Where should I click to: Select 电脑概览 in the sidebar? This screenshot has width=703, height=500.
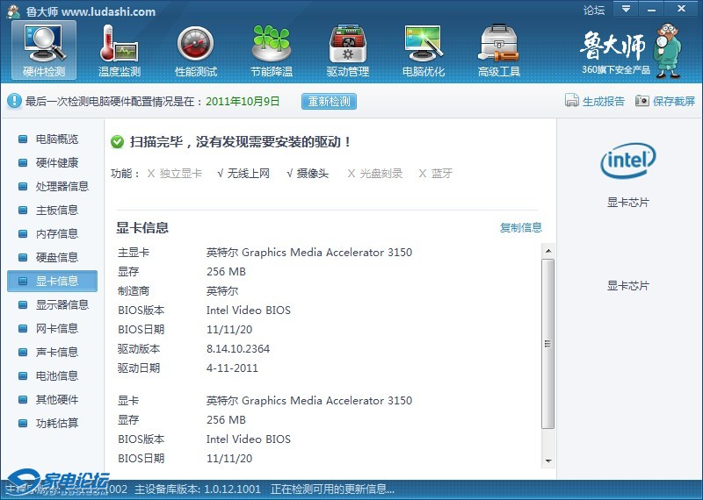(x=56, y=139)
